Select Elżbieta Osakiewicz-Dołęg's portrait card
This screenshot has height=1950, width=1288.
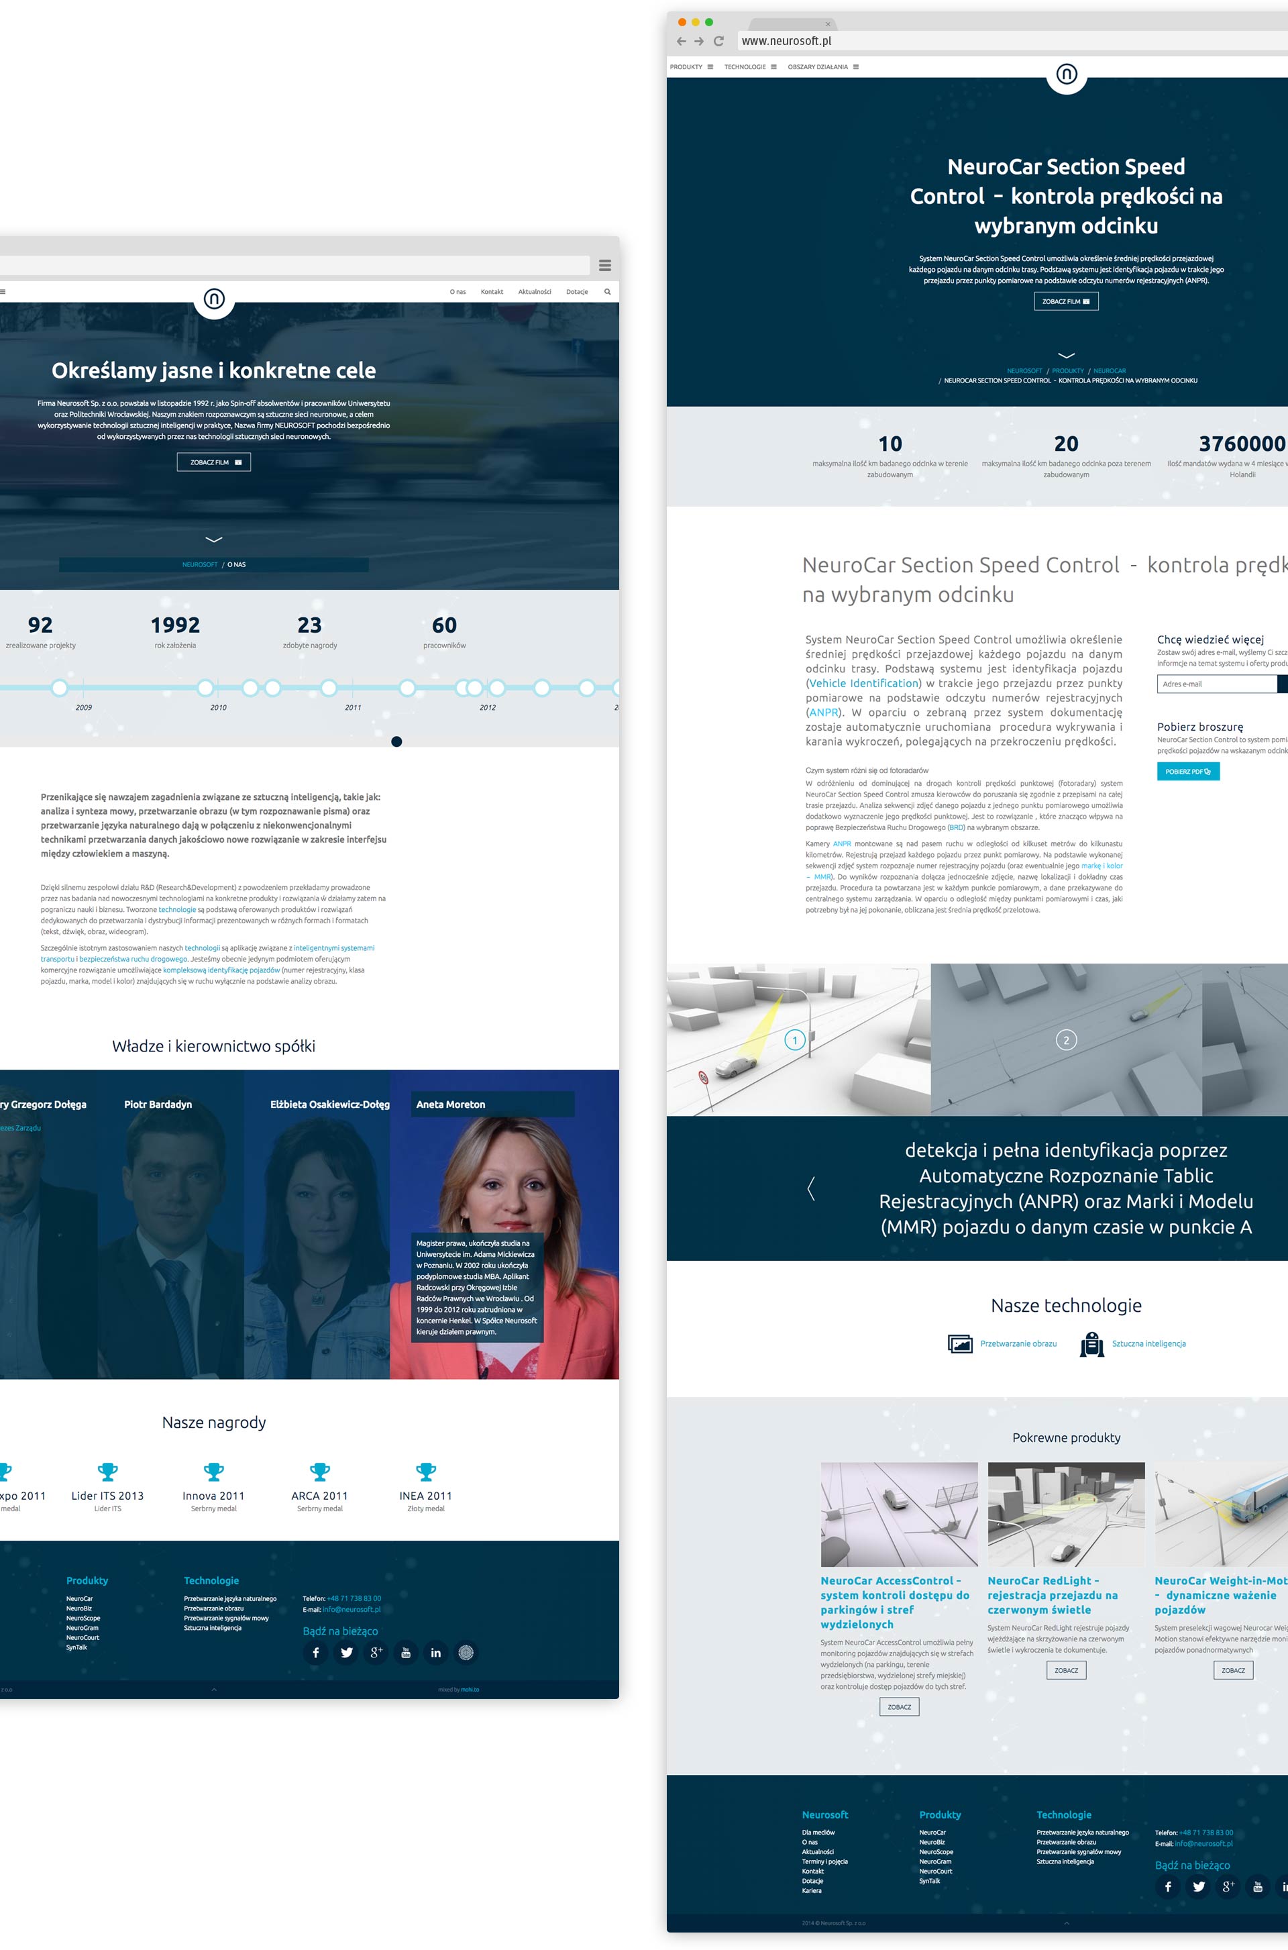[317, 1225]
